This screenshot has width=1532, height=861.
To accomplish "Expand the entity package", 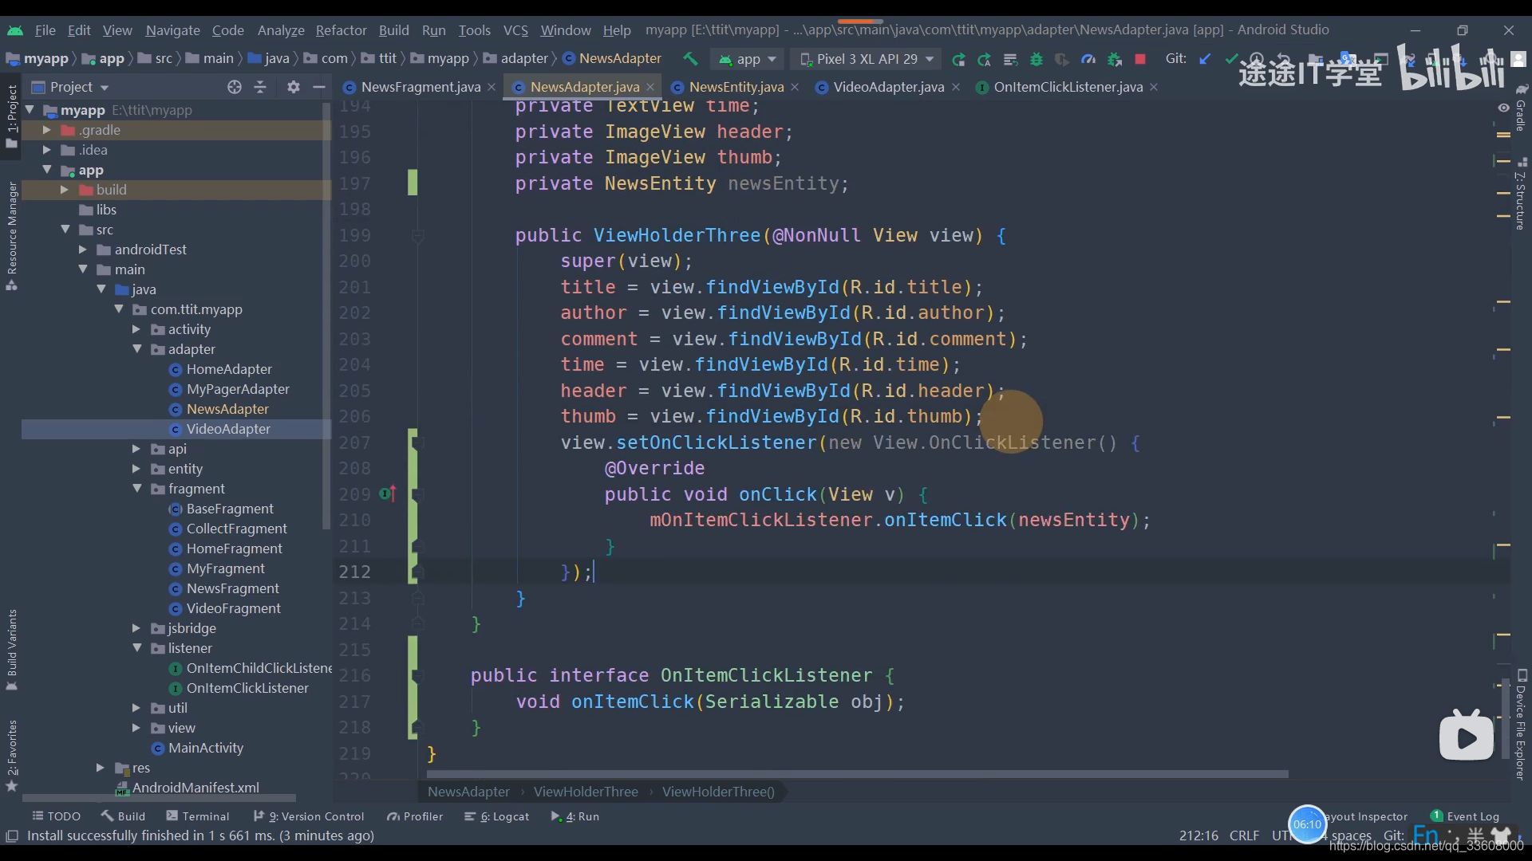I will pos(136,469).
